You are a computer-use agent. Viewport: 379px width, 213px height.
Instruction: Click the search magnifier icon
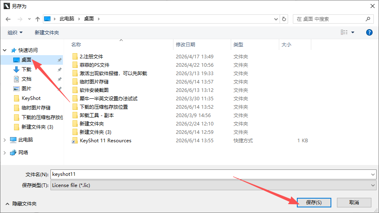(x=368, y=19)
